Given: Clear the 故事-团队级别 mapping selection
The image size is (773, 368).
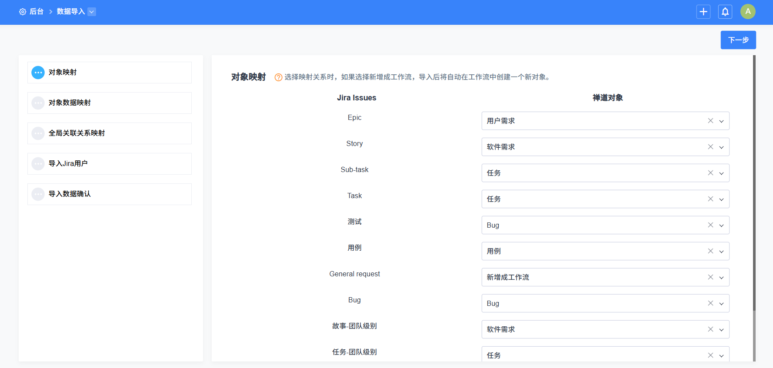Looking at the screenshot, I should (710, 329).
